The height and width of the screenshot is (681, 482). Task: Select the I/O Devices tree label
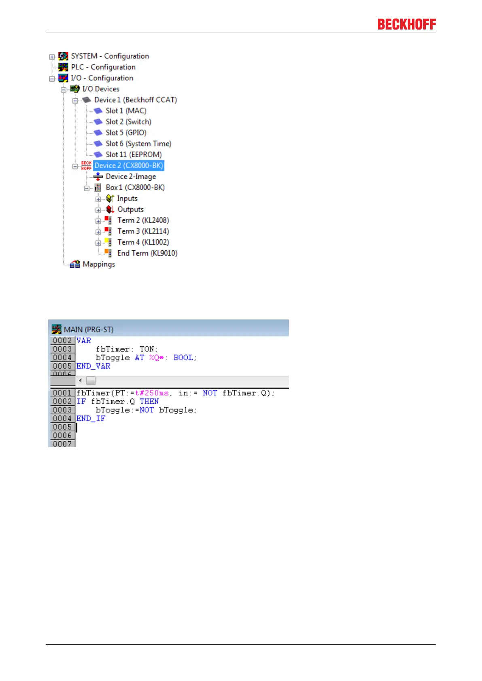pos(101,89)
